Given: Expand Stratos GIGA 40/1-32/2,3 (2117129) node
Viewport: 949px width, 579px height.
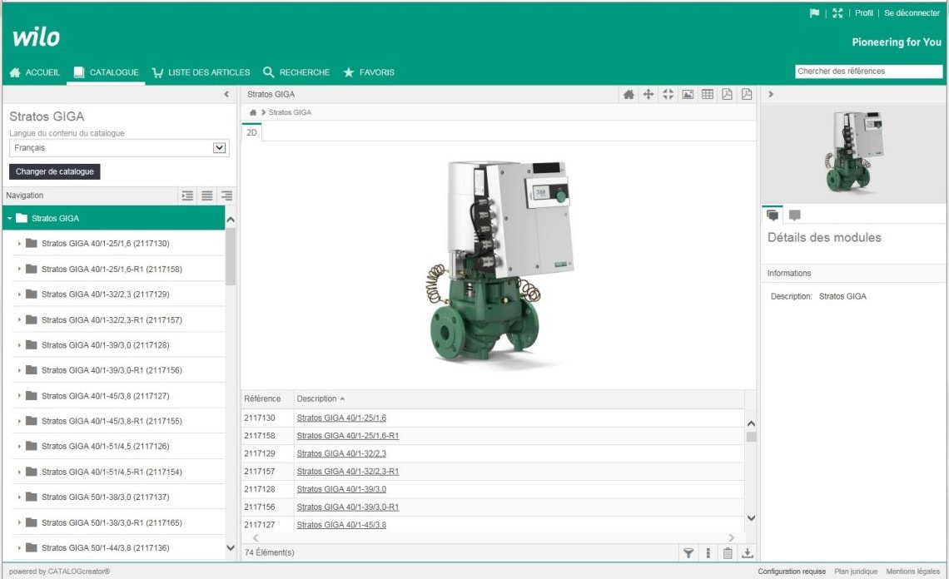Looking at the screenshot, I should pos(19,294).
